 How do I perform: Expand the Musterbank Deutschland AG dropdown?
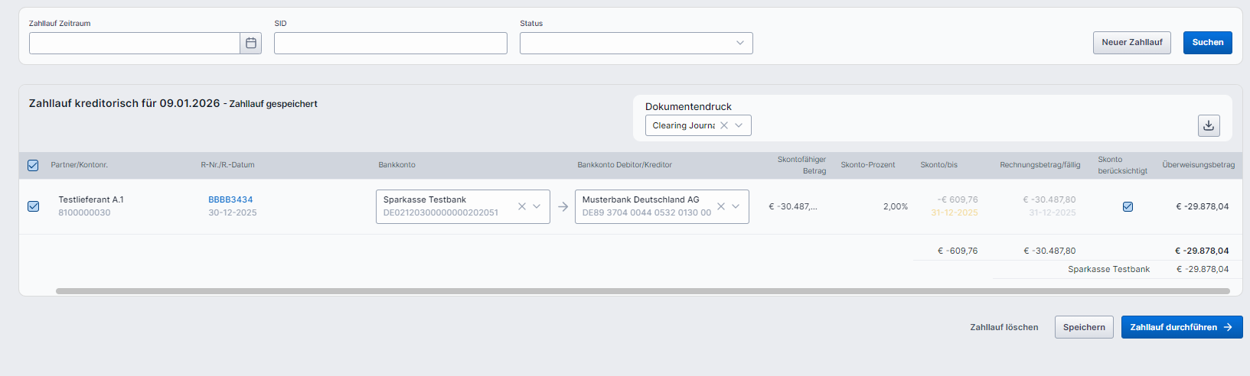pyautogui.click(x=736, y=206)
